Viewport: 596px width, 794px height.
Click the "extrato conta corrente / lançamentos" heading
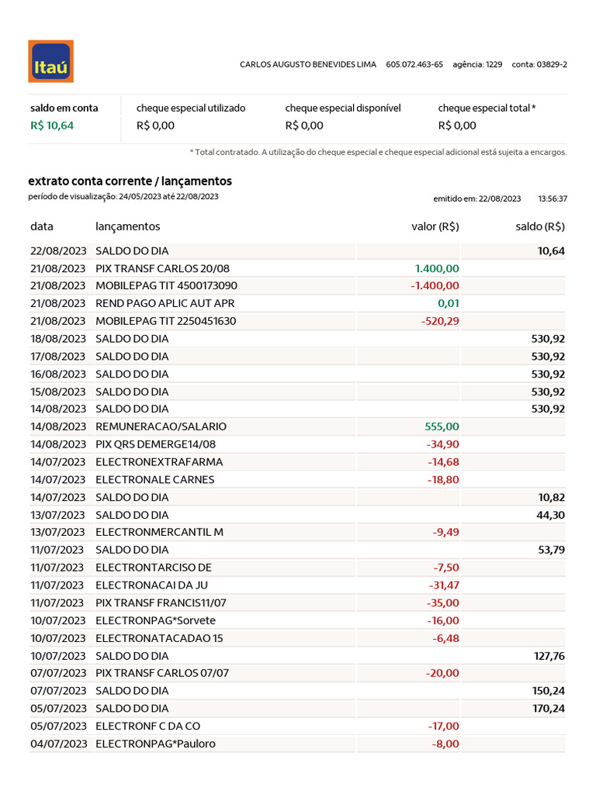(130, 181)
